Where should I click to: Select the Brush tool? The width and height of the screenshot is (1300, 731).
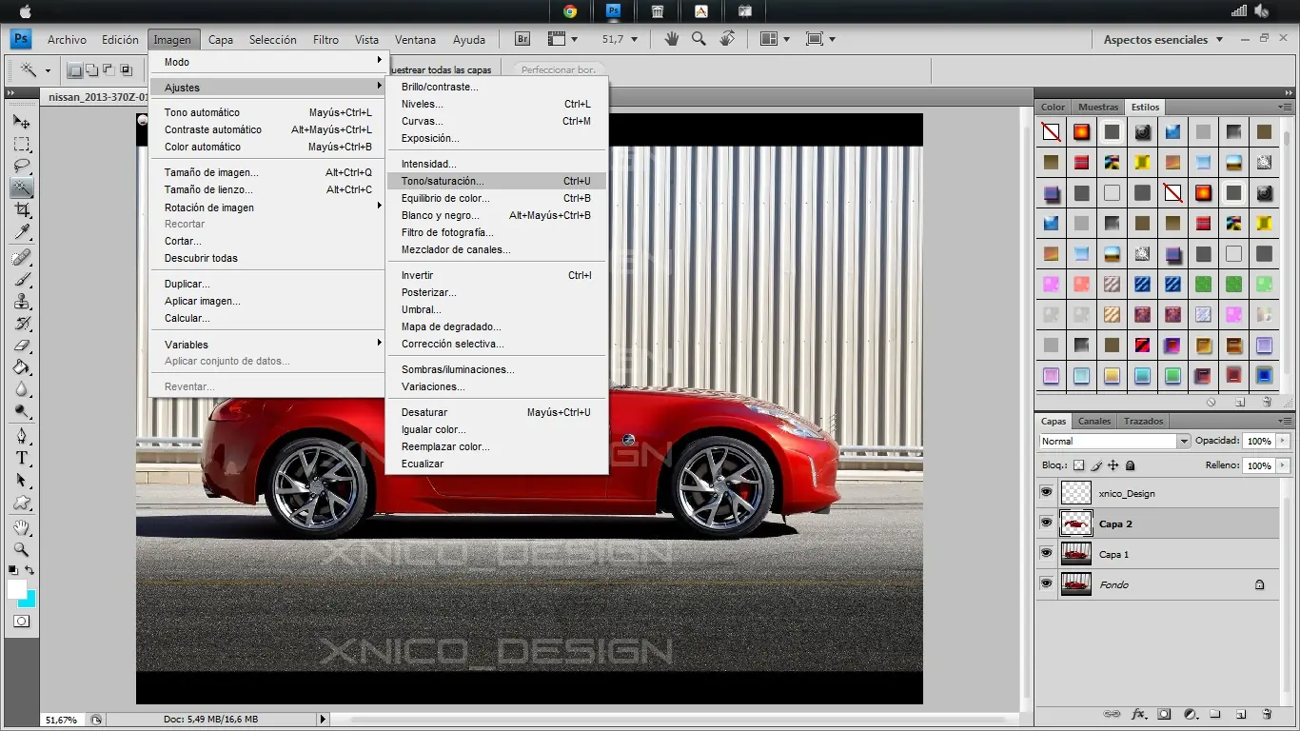21,280
